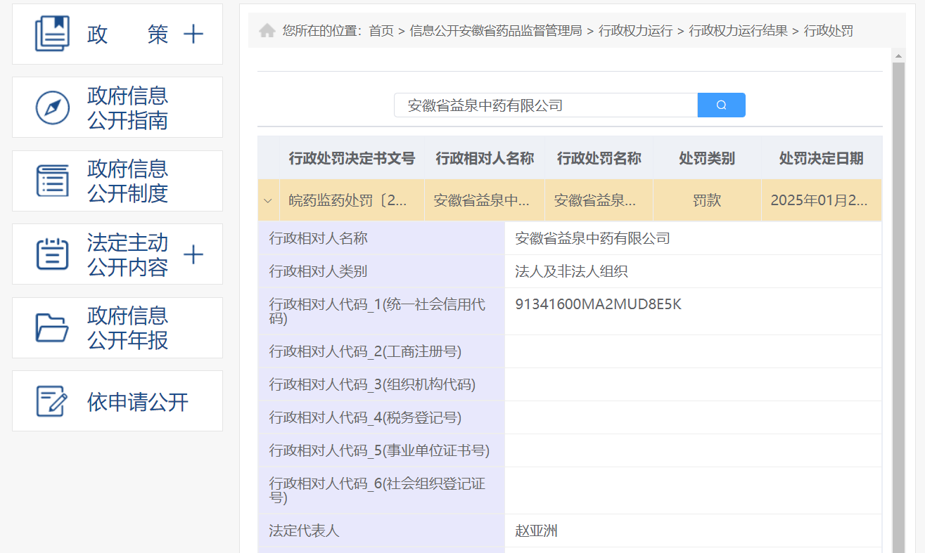Collapse the 皖药监药处罚 row chevron
This screenshot has width=925, height=553.
click(x=268, y=201)
